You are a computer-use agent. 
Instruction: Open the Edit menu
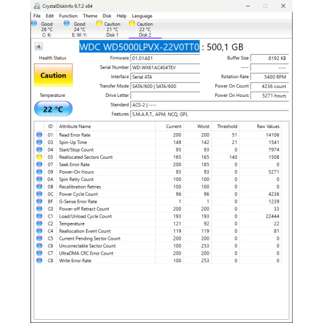point(50,16)
